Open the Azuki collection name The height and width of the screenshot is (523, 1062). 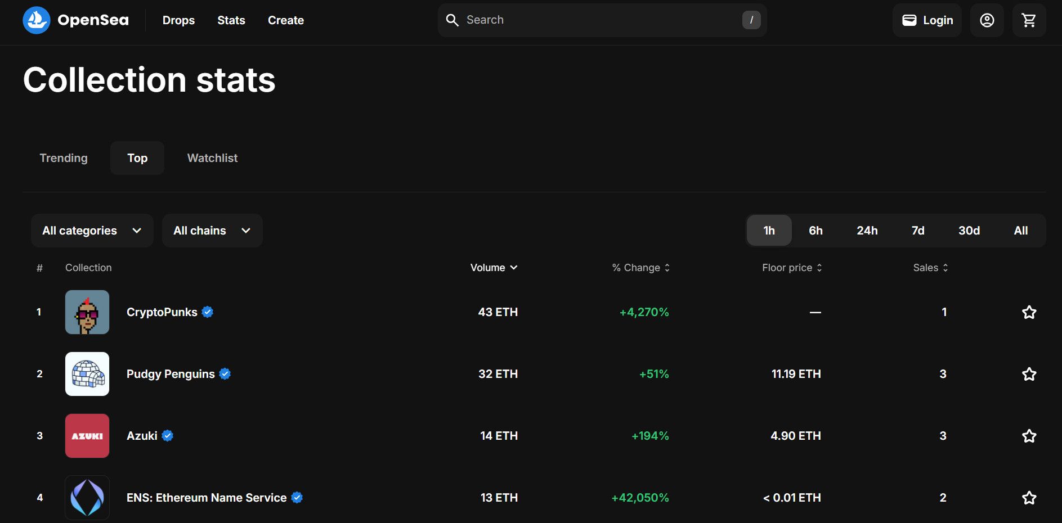pyautogui.click(x=142, y=436)
